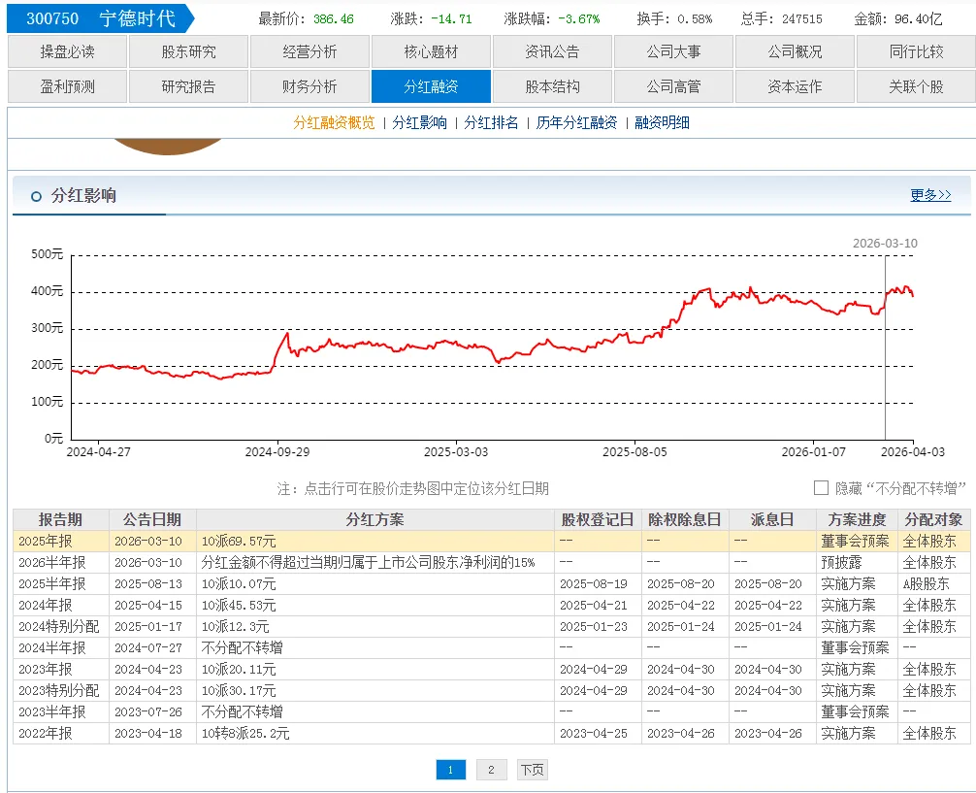The width and height of the screenshot is (976, 793).
Task: Click the circle icon beside 分红影响 heading
Action: tap(36, 196)
